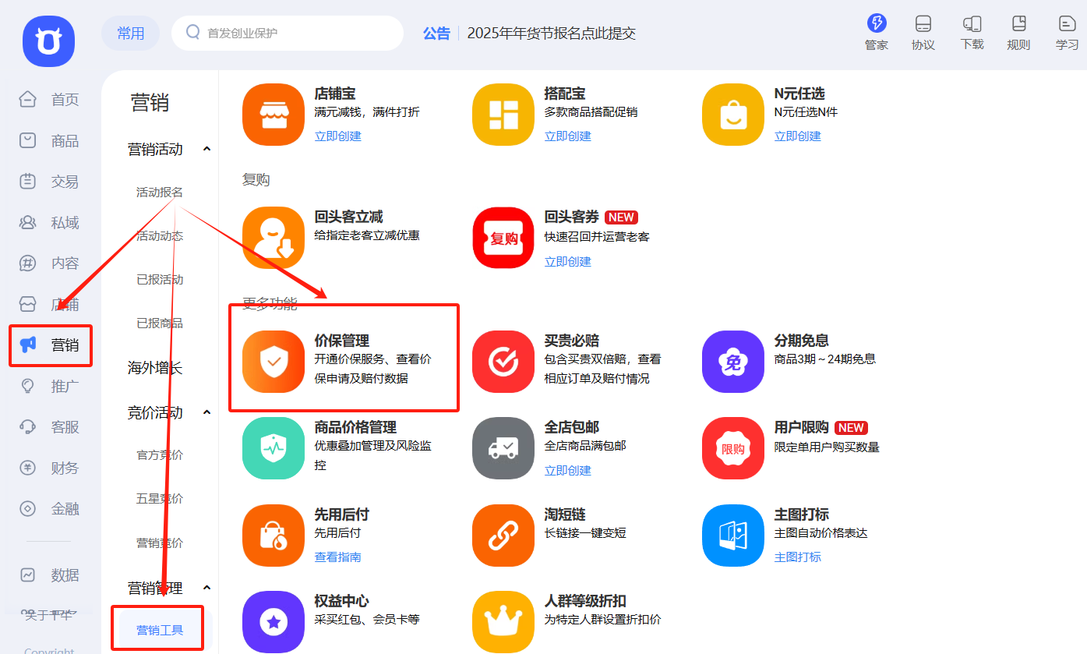
Task: Click the 回头客立减 person icon
Action: point(273,238)
